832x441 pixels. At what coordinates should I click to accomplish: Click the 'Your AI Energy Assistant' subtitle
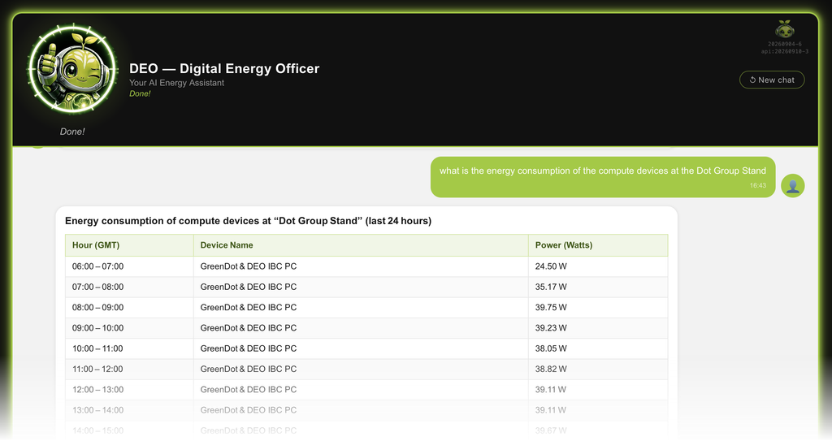point(176,83)
